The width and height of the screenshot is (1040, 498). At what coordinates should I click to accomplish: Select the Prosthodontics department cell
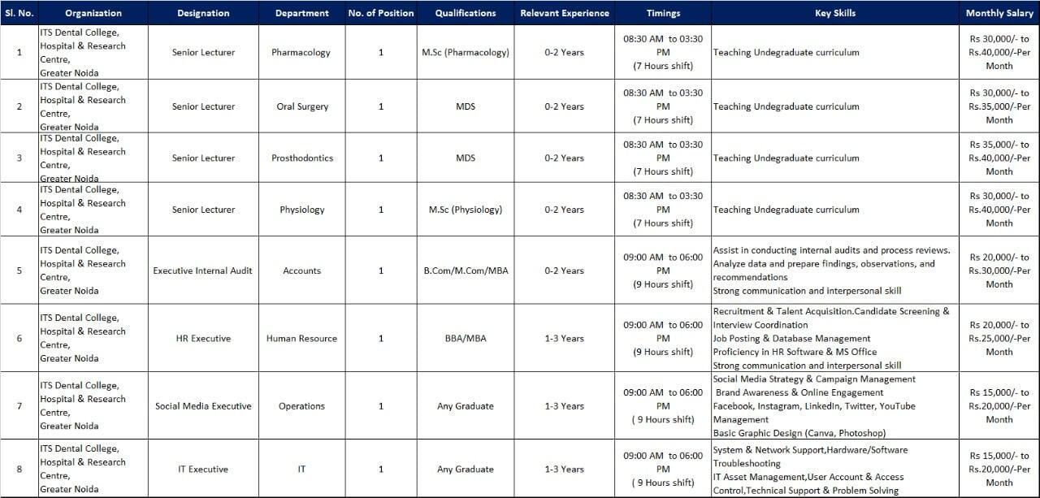tap(301, 158)
